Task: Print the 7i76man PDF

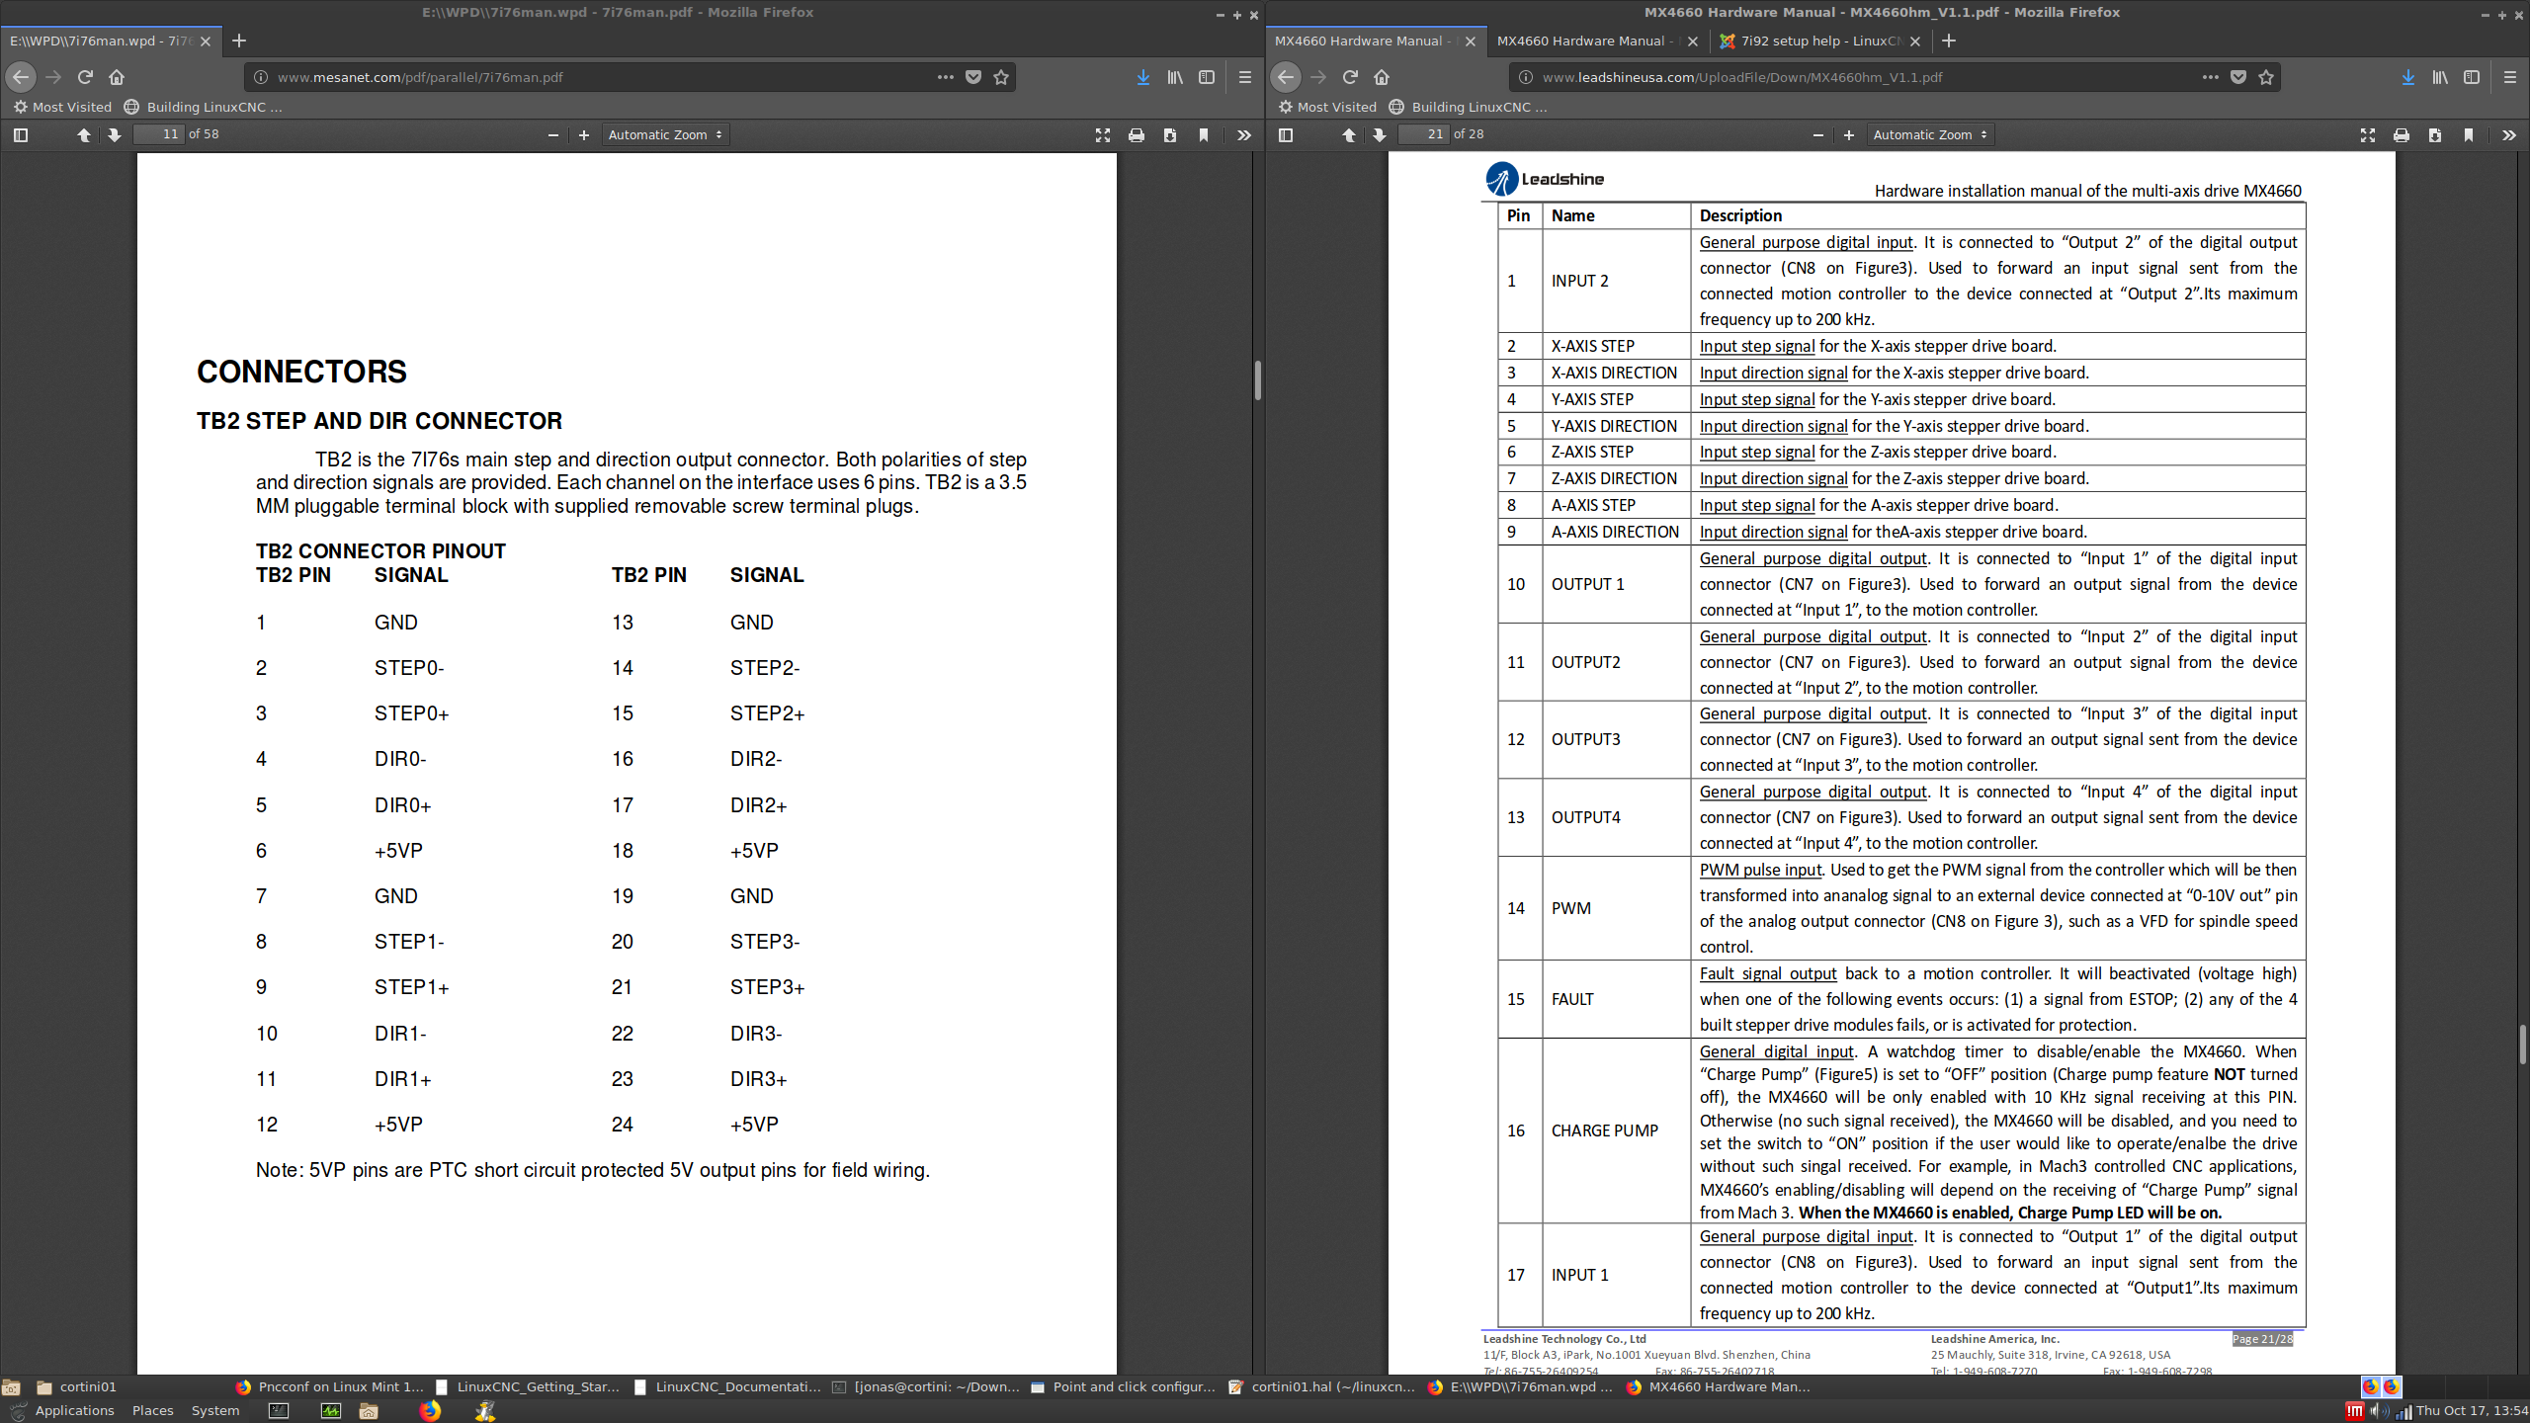Action: pyautogui.click(x=1137, y=134)
